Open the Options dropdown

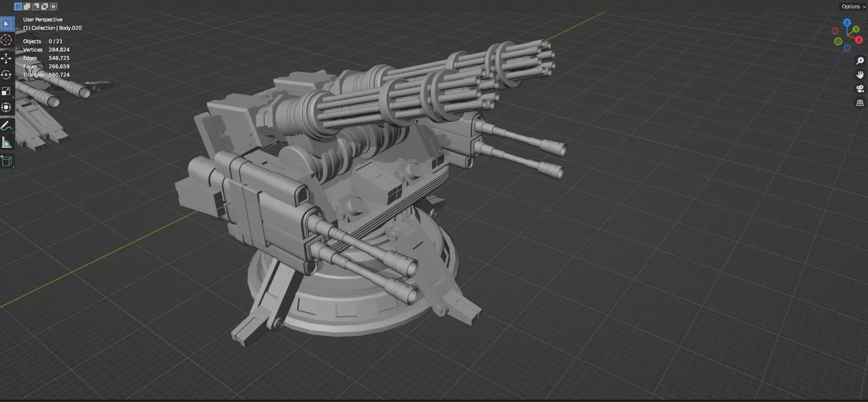(854, 6)
